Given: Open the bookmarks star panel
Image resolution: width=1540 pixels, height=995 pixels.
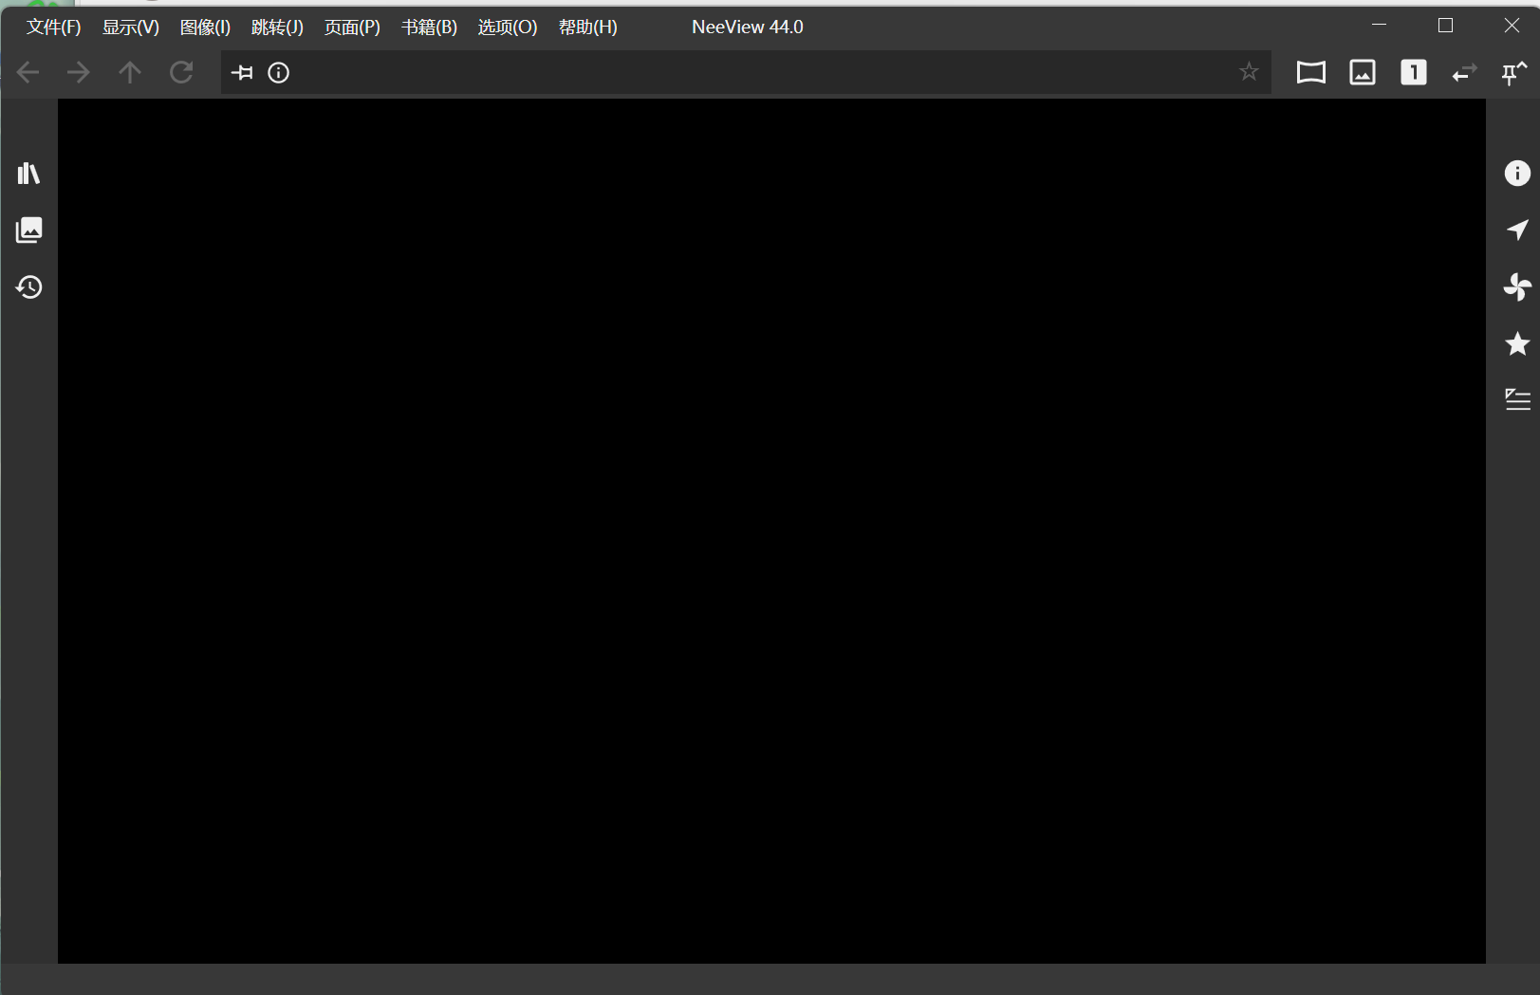Looking at the screenshot, I should [x=1516, y=343].
